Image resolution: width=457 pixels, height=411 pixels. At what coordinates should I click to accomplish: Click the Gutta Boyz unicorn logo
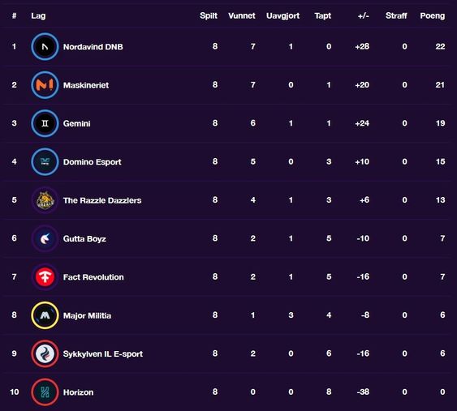point(45,238)
